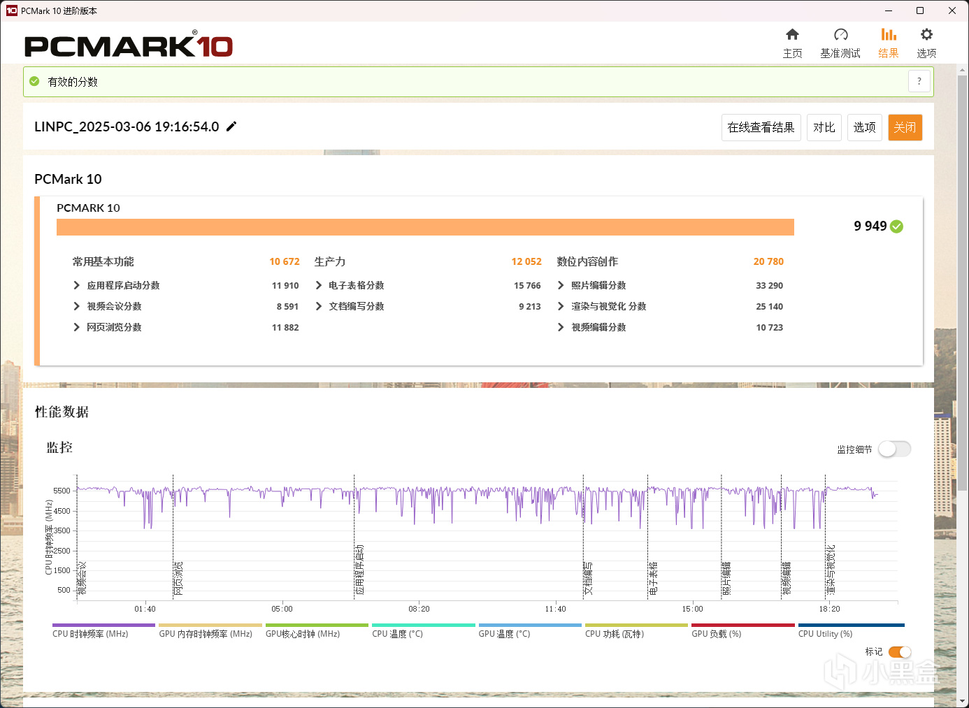Select the GPU 温度 (°C) legend item
The height and width of the screenshot is (708, 969).
coord(529,630)
